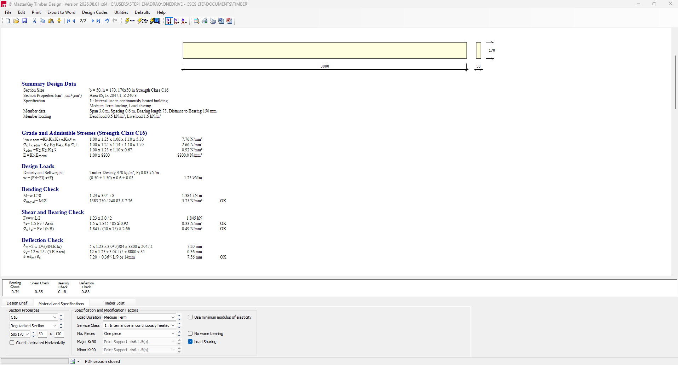Open the Export to Word menu
The width and height of the screenshot is (678, 365).
click(61, 12)
